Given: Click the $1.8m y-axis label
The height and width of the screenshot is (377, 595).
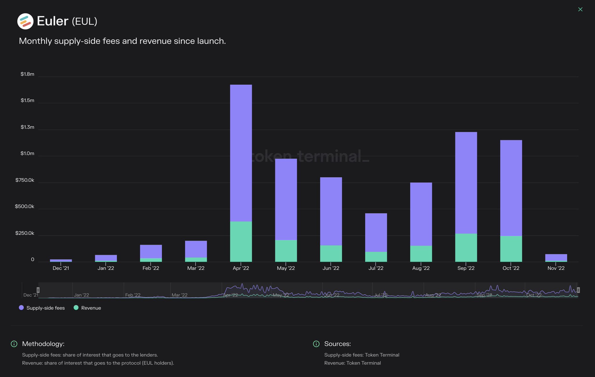Looking at the screenshot, I should pos(28,74).
